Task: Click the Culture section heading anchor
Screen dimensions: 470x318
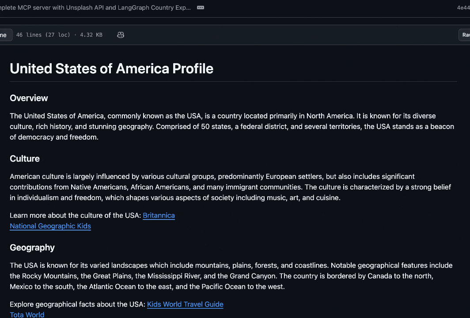Action: [x=24, y=159]
